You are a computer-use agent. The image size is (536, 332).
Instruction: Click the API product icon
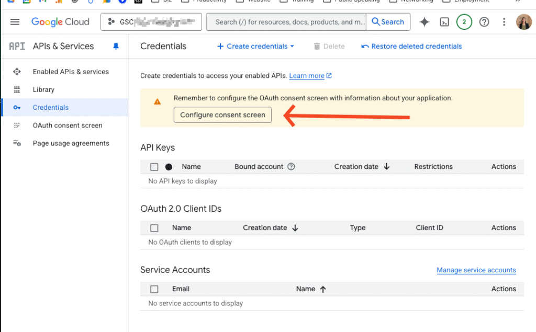pos(17,46)
